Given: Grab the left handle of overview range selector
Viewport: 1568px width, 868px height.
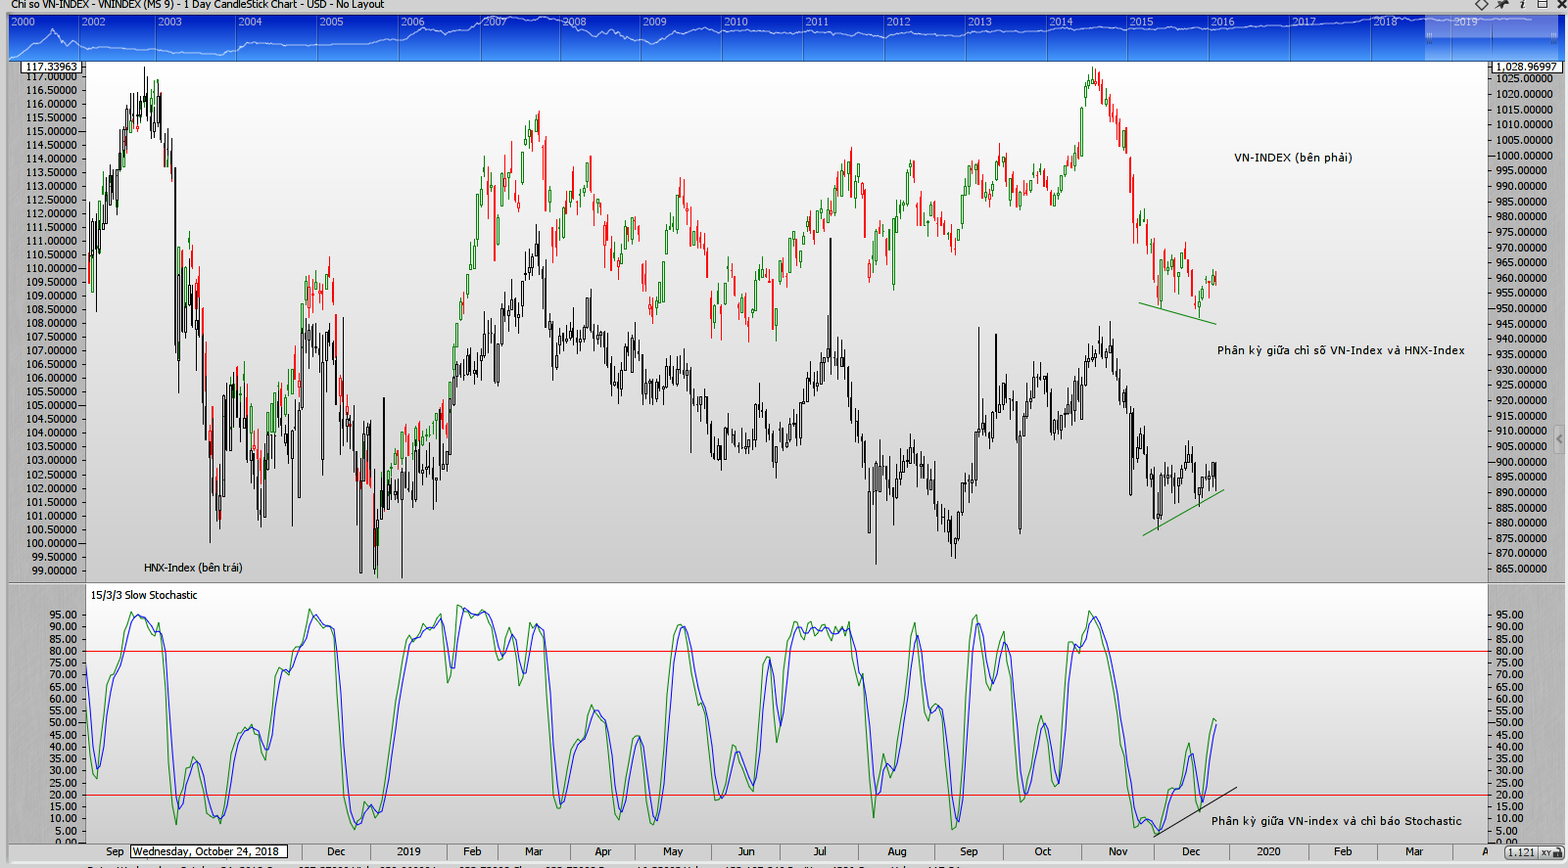Looking at the screenshot, I should [1429, 37].
